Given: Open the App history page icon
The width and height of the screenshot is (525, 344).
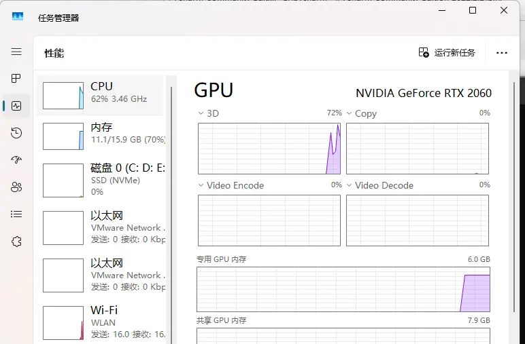Looking at the screenshot, I should 16,133.
